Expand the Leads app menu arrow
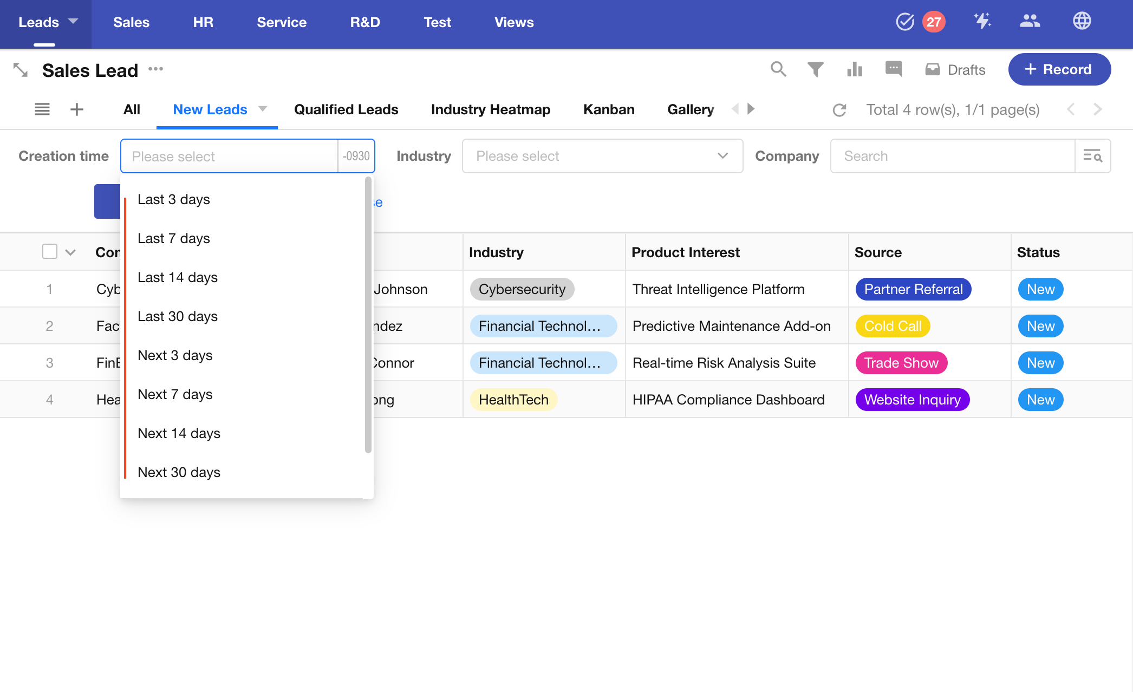Image resolution: width=1133 pixels, height=692 pixels. click(x=73, y=21)
